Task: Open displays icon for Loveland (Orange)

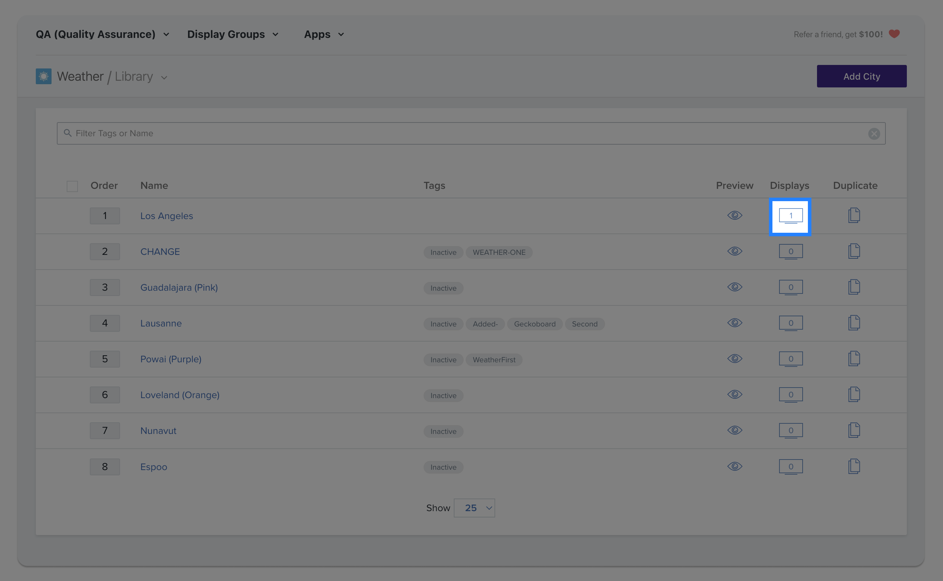Action: (790, 395)
